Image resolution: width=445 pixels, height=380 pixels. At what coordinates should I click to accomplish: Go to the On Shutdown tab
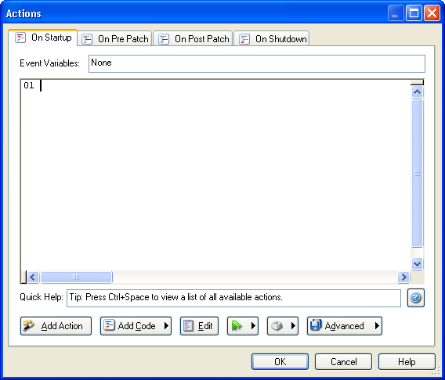[x=272, y=38]
